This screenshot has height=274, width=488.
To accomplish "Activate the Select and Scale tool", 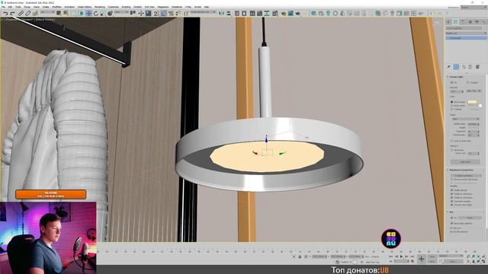I will point(103,14).
